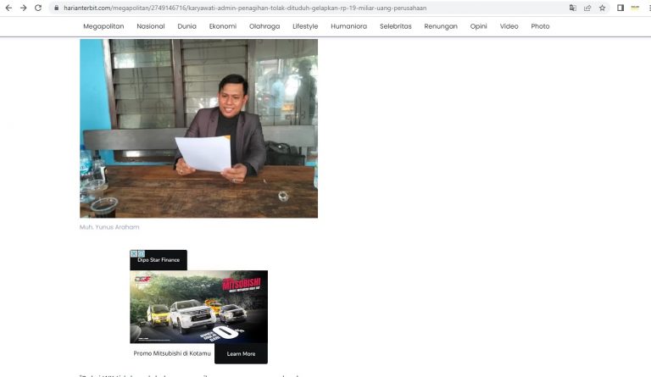The height and width of the screenshot is (377, 651).
Task: Open the Opini section
Action: click(478, 26)
